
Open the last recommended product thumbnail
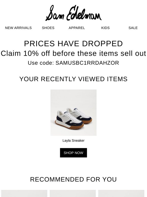[121, 193]
